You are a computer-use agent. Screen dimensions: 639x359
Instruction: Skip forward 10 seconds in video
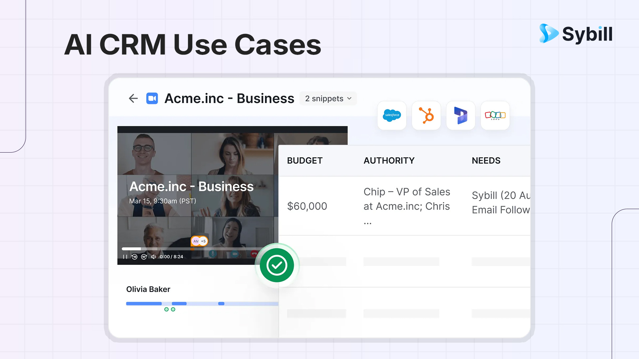pyautogui.click(x=144, y=257)
